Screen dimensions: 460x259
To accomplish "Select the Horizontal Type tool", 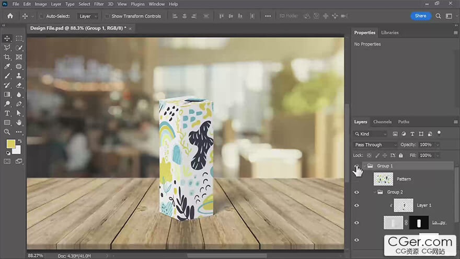I will click(x=7, y=113).
